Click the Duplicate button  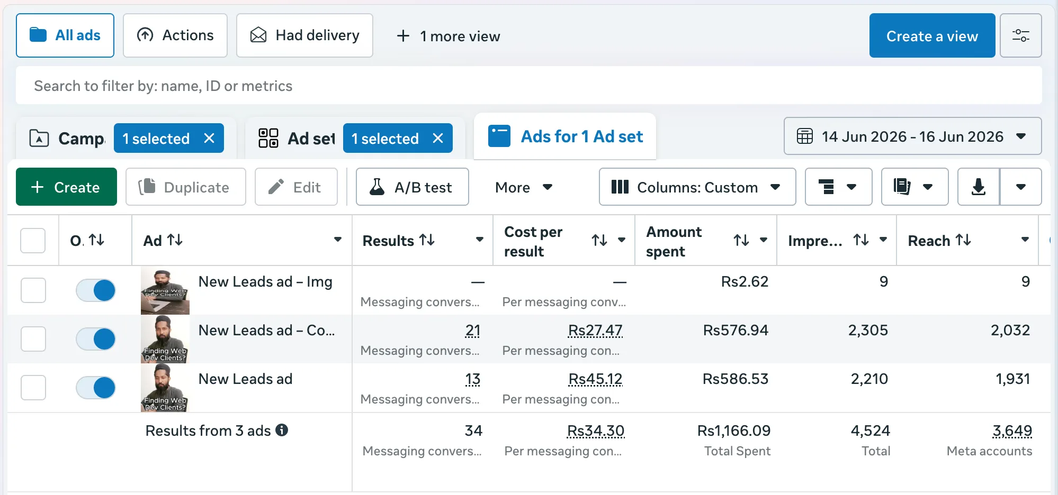186,187
